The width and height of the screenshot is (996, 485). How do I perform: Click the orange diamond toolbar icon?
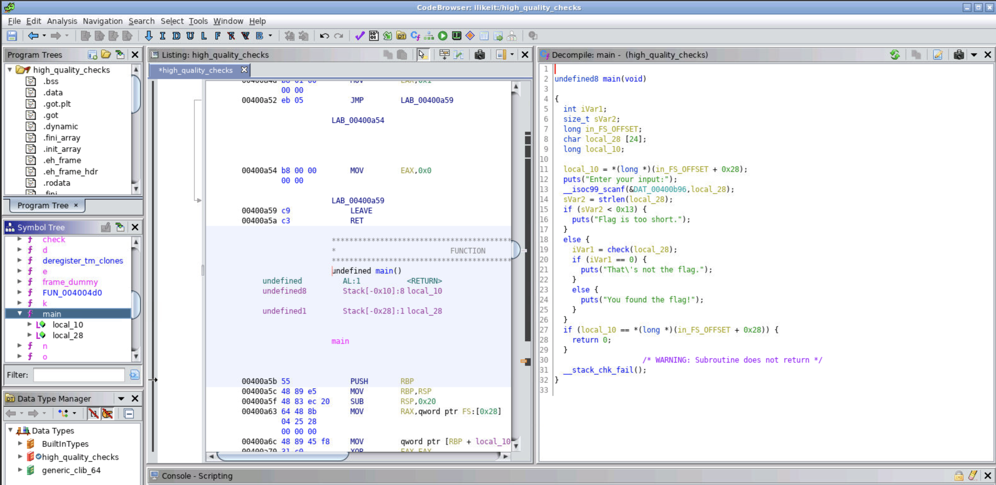[x=470, y=36]
